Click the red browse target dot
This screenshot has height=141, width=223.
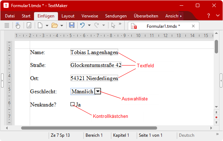[216, 117]
